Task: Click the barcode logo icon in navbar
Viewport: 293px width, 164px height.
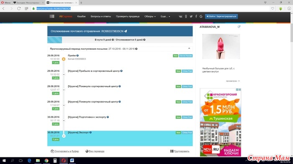Action: click(52, 16)
